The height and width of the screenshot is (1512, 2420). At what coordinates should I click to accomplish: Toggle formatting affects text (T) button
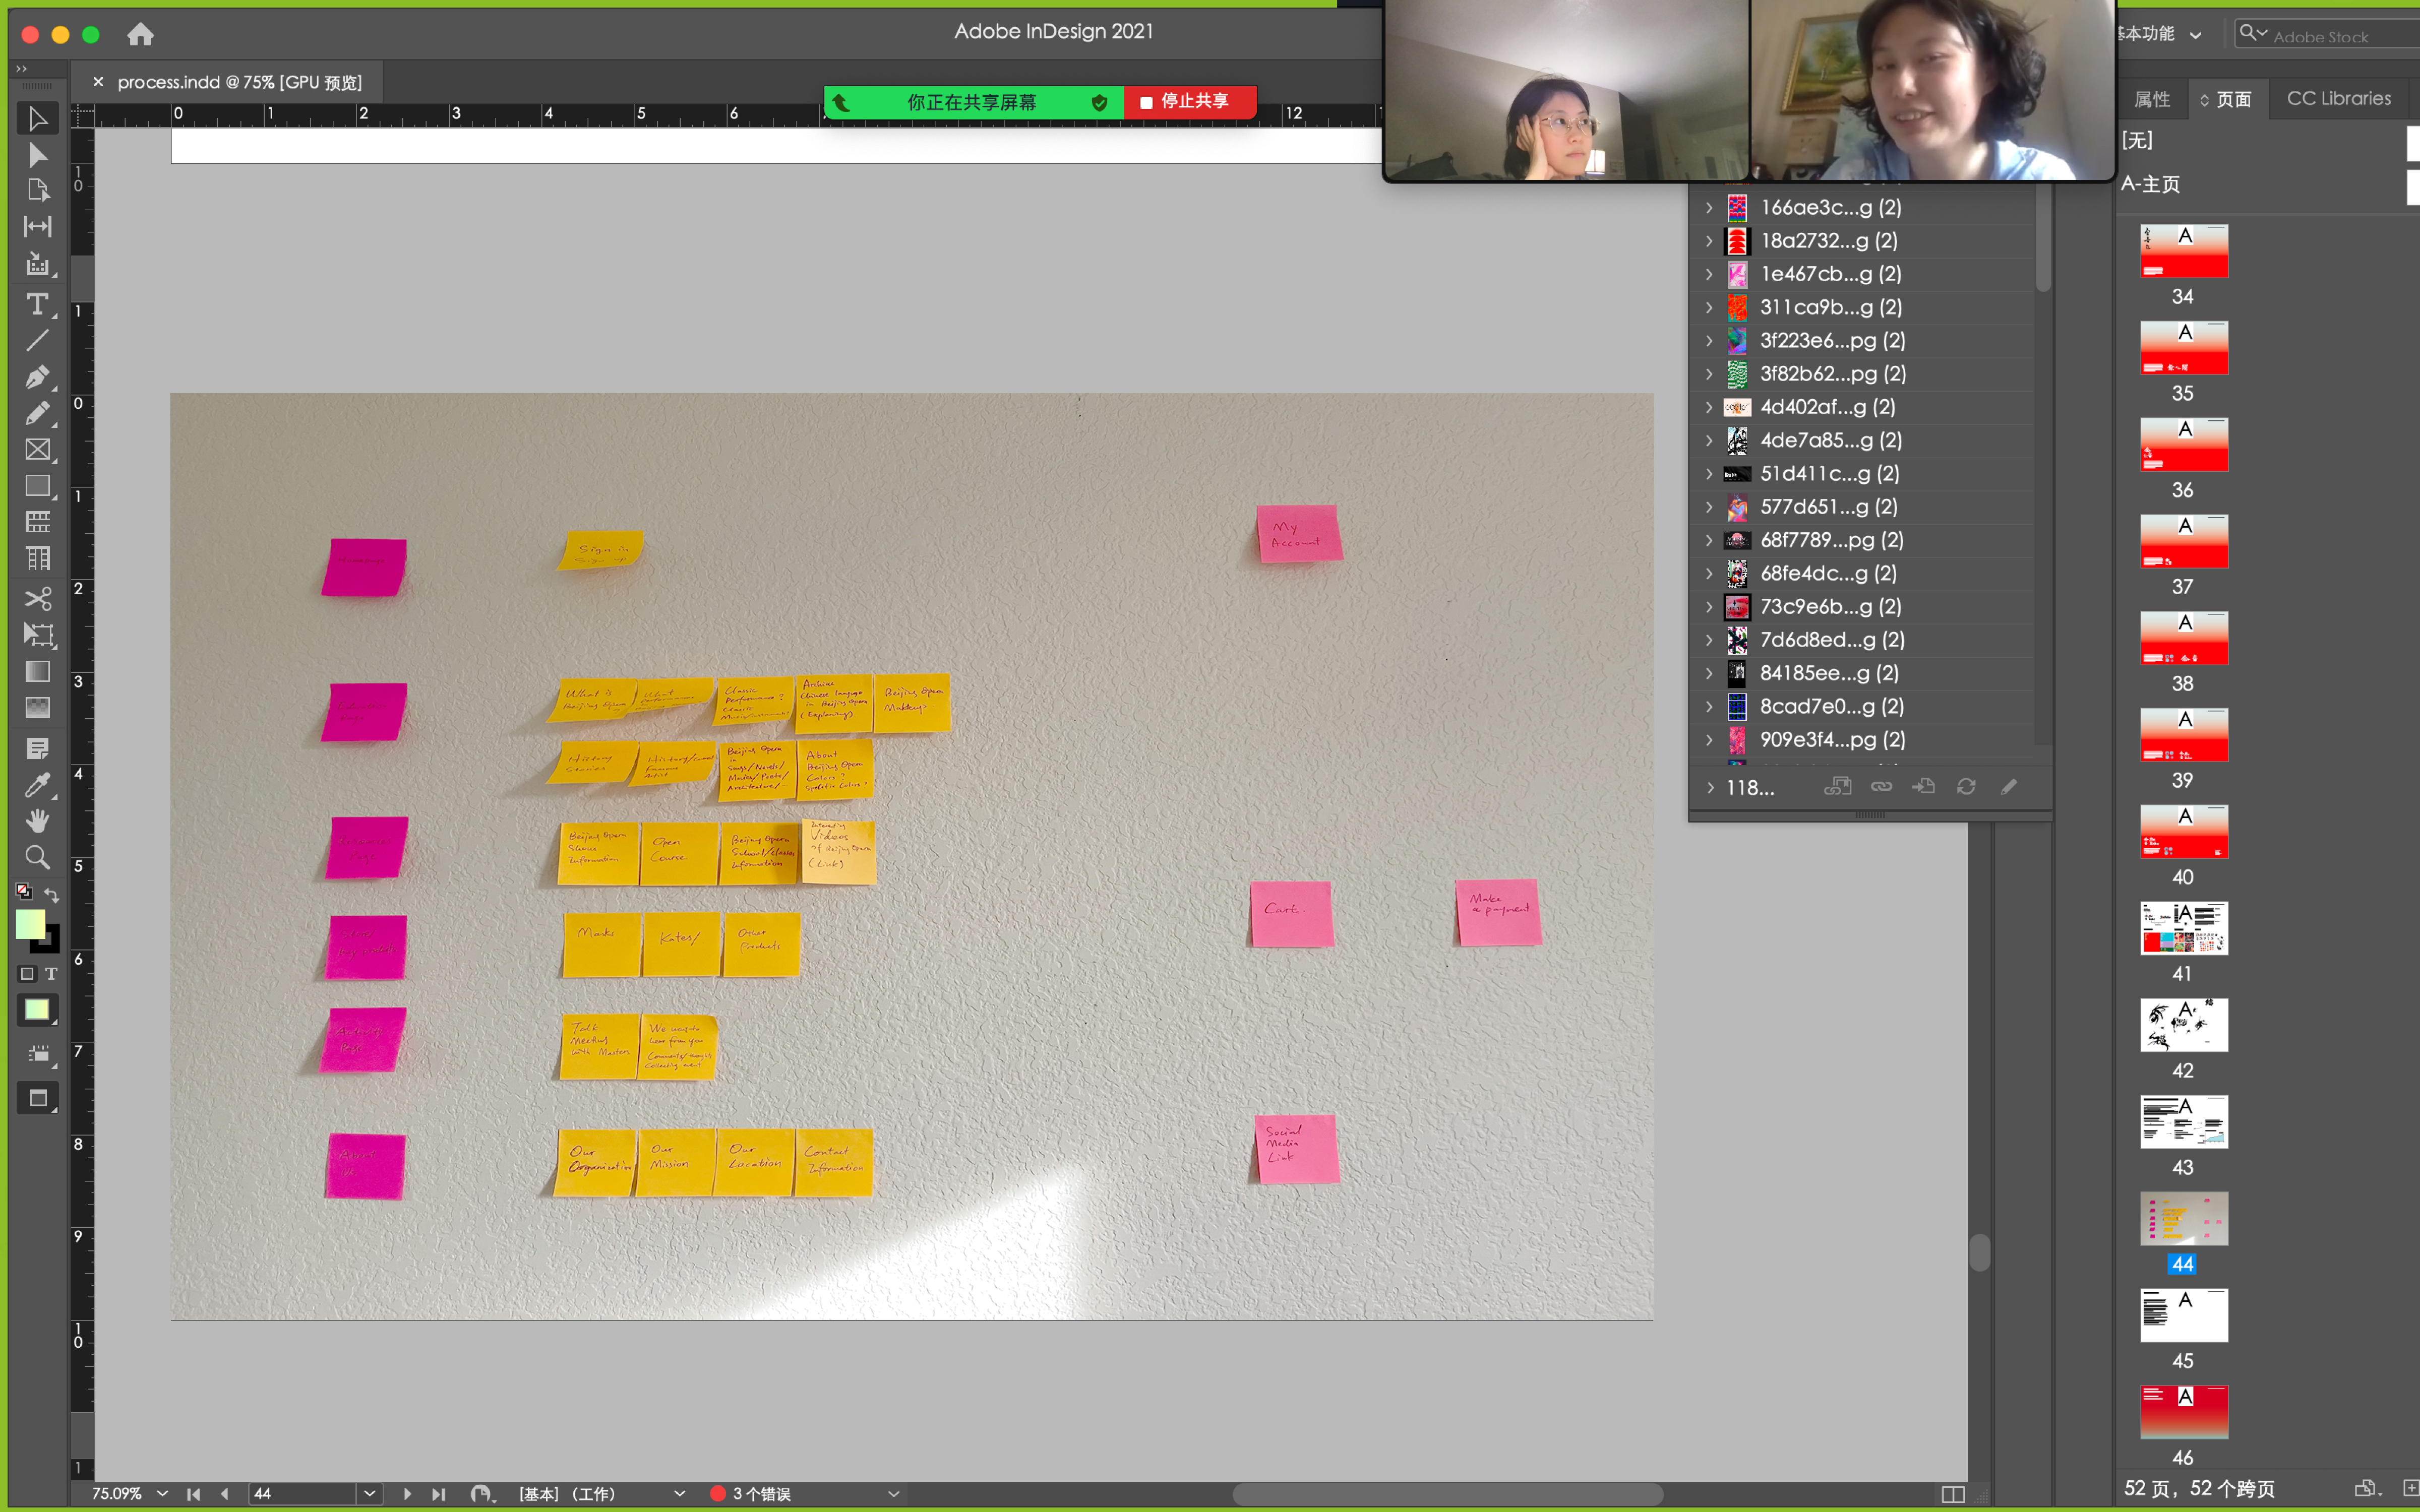point(51,973)
